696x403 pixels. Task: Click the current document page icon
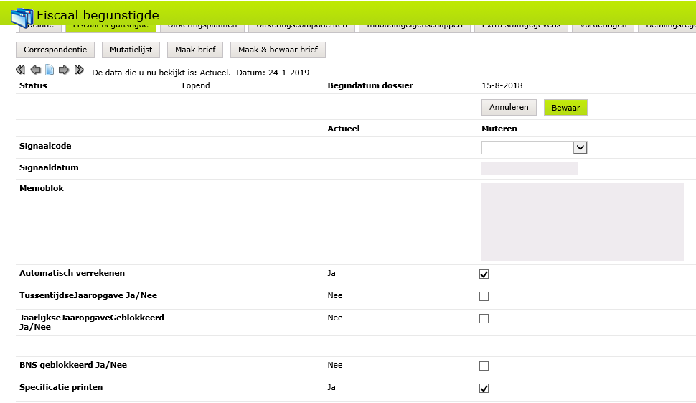coord(50,70)
